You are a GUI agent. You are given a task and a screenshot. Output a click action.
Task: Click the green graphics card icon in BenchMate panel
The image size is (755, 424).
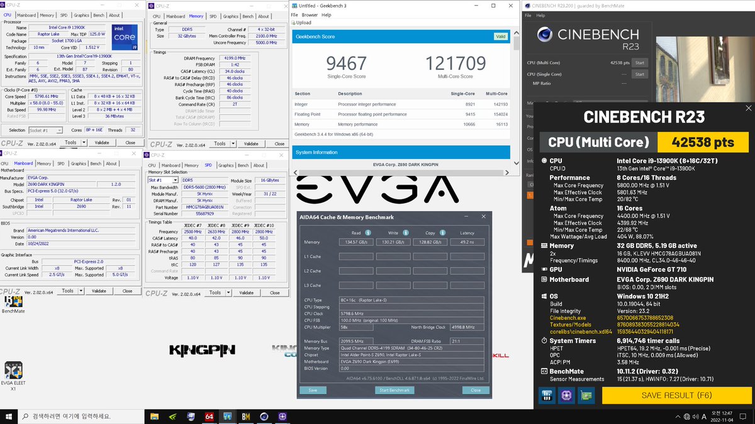click(586, 396)
